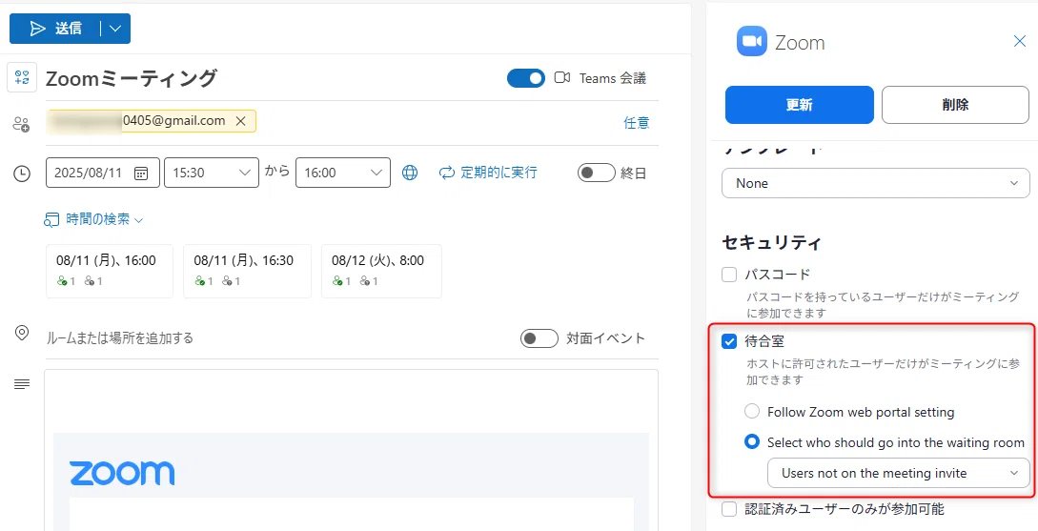Select suggested time 08/11 (月)、16:30
Image resolution: width=1038 pixels, height=531 pixels.
247,272
